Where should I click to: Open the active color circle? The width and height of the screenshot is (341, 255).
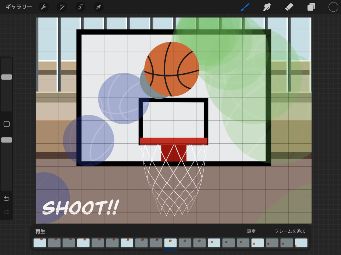tap(333, 7)
